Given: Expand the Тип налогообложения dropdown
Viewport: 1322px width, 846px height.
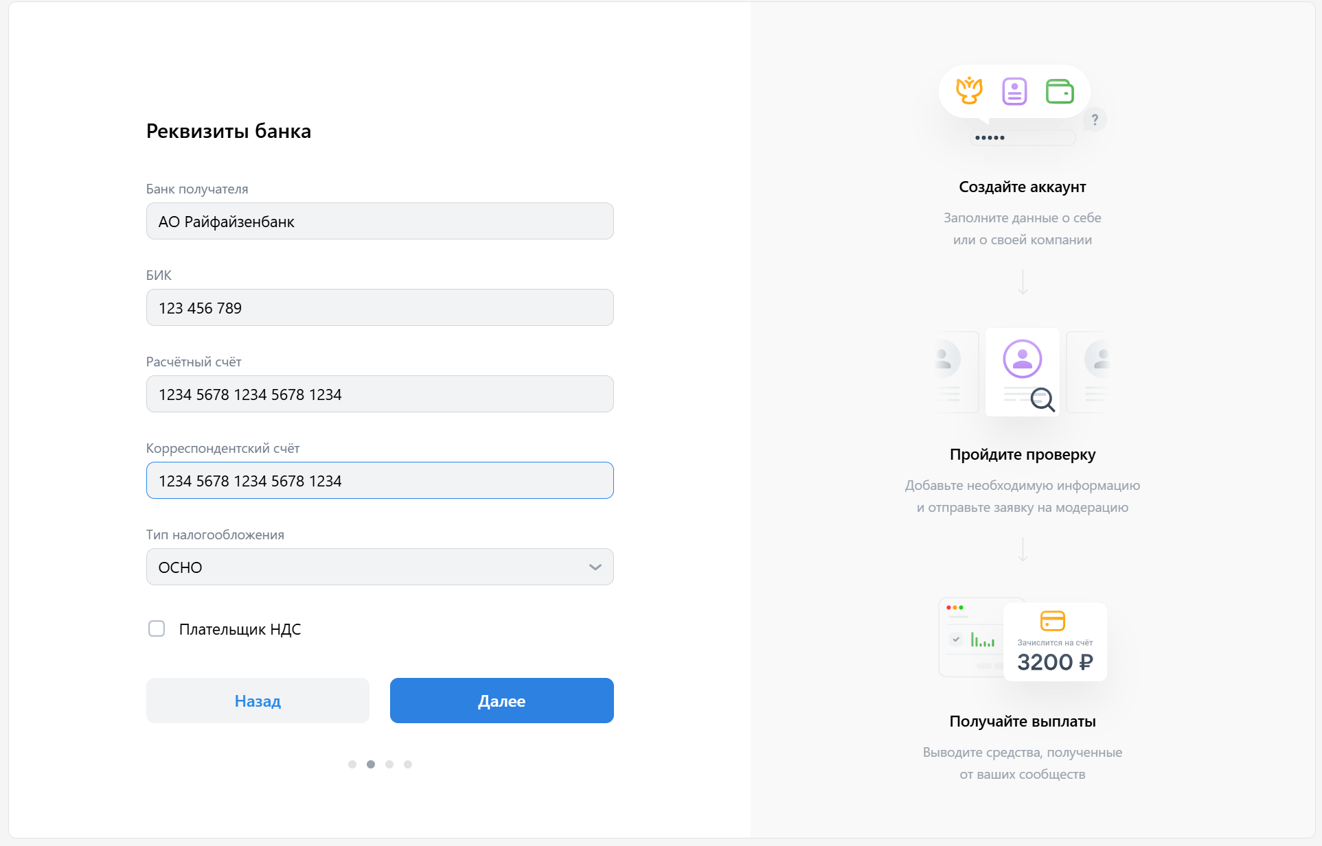Looking at the screenshot, I should 379,567.
